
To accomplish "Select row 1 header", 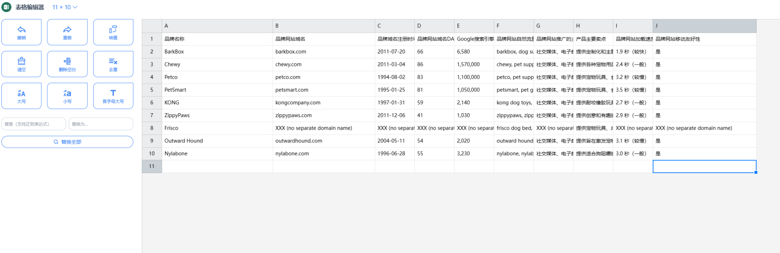I will (x=152, y=39).
